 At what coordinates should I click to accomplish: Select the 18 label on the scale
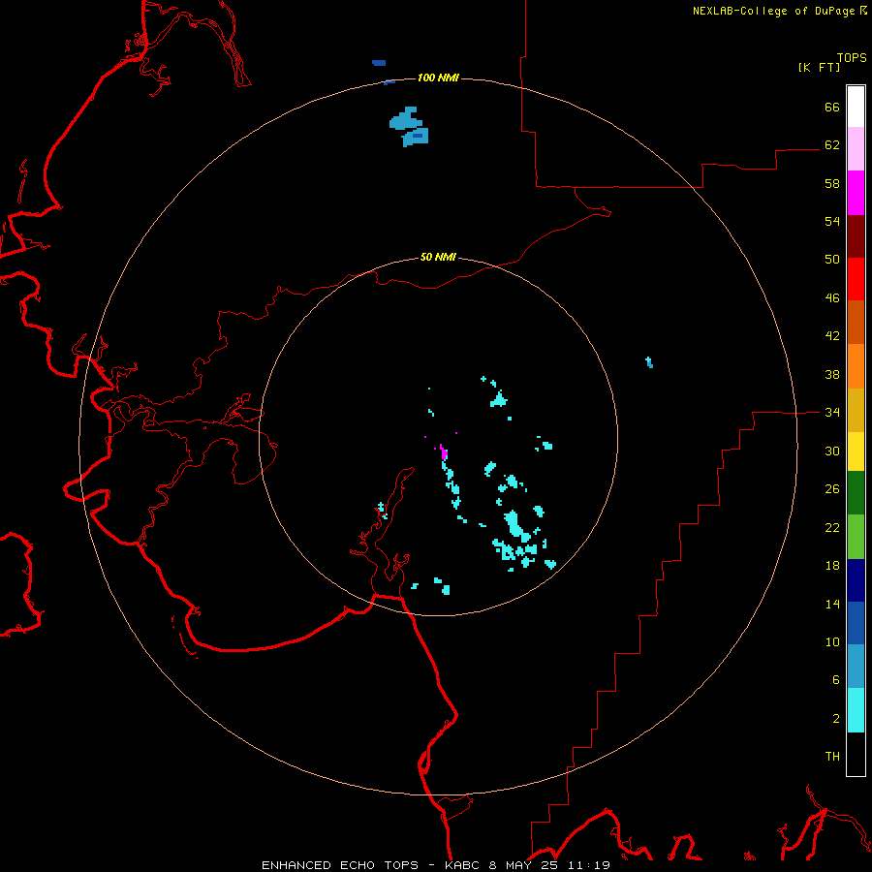[832, 566]
